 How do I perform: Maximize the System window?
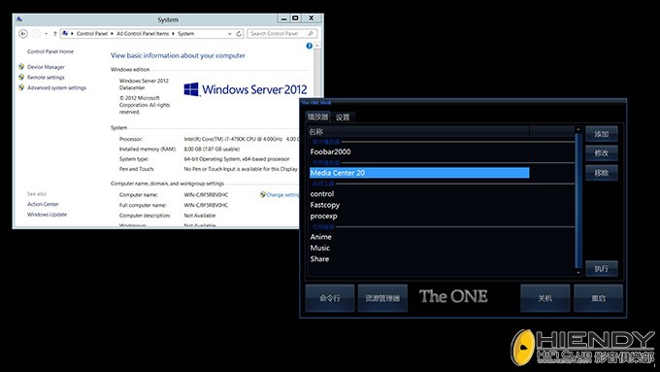click(x=295, y=18)
